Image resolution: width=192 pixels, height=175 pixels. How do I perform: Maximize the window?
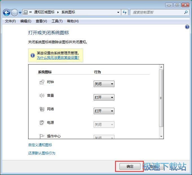177,5
